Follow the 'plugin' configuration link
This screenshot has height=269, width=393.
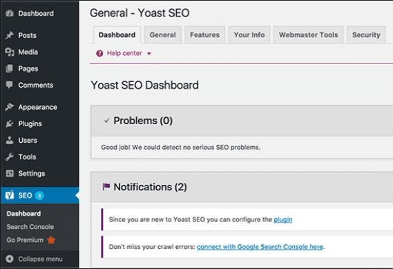pyautogui.click(x=283, y=219)
